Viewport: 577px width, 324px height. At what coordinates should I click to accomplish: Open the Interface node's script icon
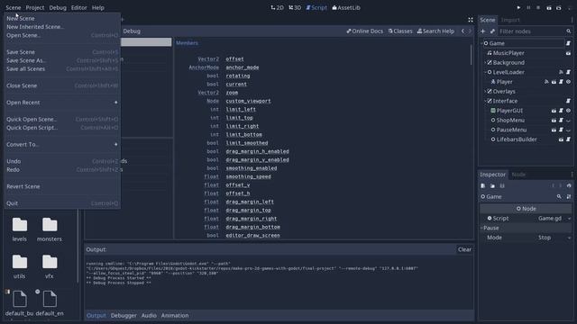point(568,101)
